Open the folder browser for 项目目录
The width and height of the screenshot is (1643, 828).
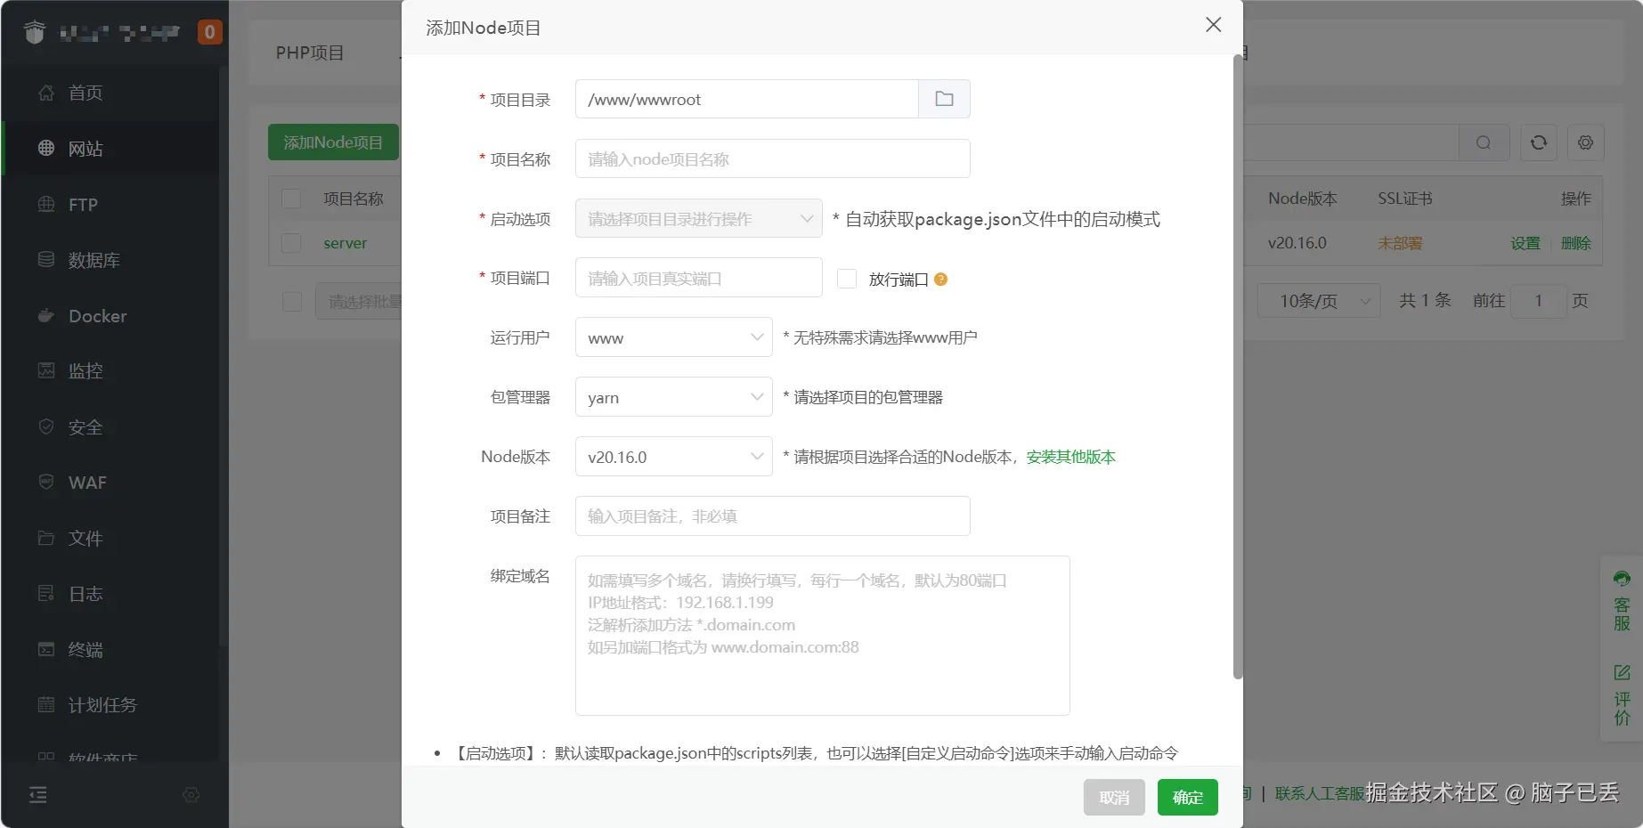pos(943,99)
